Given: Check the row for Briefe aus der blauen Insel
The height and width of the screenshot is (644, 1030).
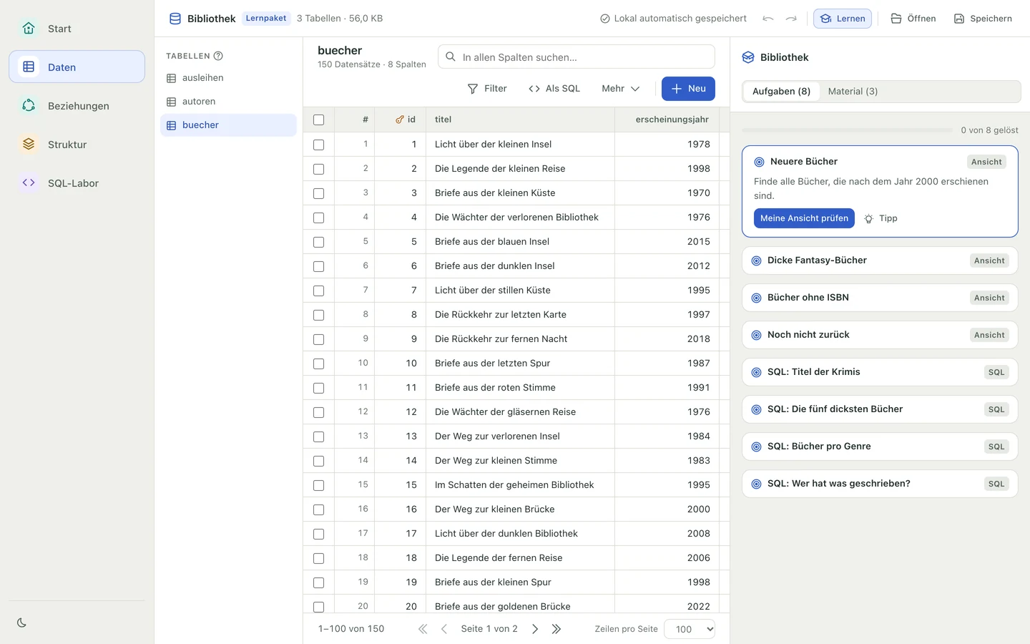Looking at the screenshot, I should coord(319,242).
